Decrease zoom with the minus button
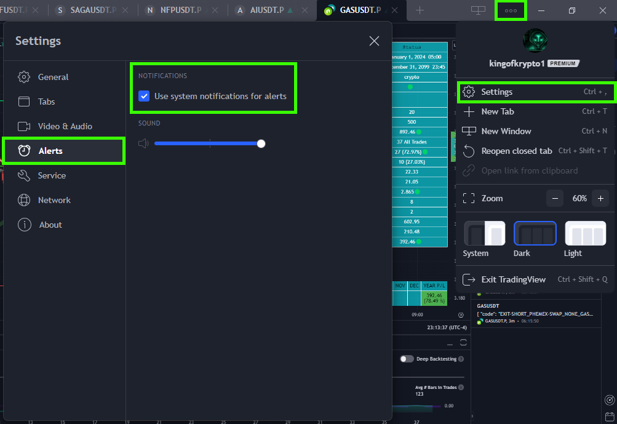The image size is (617, 424). click(x=555, y=198)
